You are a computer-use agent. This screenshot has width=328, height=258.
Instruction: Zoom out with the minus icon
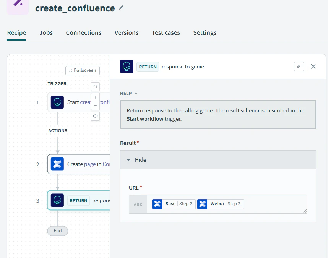tap(95, 106)
